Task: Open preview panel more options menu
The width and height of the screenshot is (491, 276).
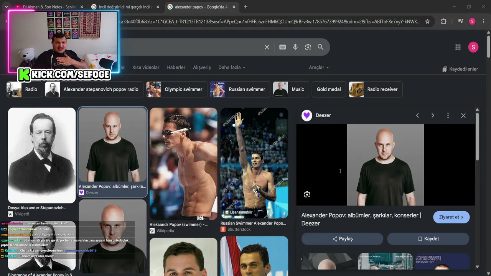Action: point(448,115)
